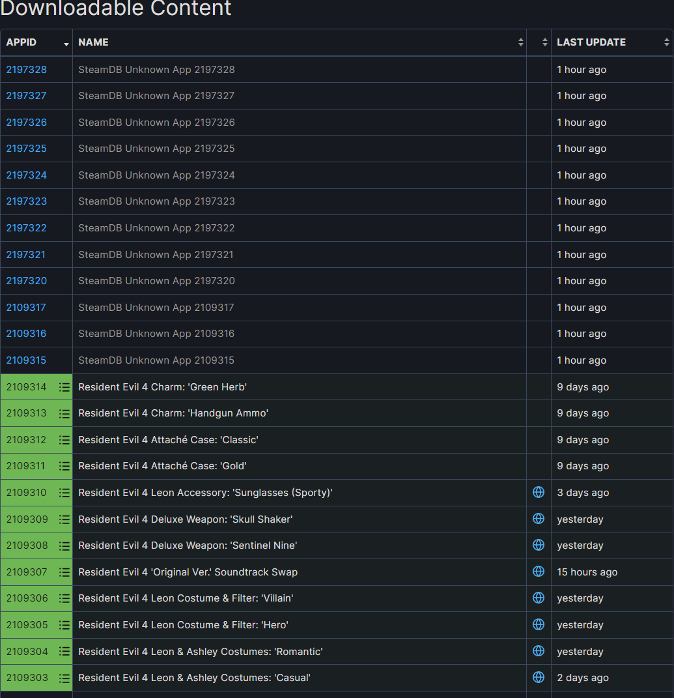Open app link 2197325
This screenshot has width=674, height=698.
pyautogui.click(x=26, y=149)
